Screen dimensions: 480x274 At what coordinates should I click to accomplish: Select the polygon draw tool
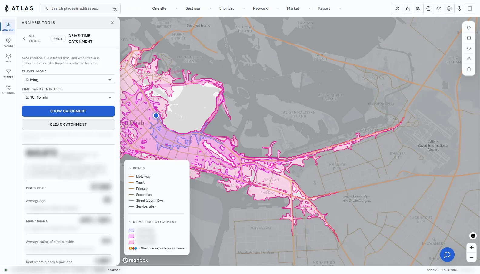pos(469,28)
